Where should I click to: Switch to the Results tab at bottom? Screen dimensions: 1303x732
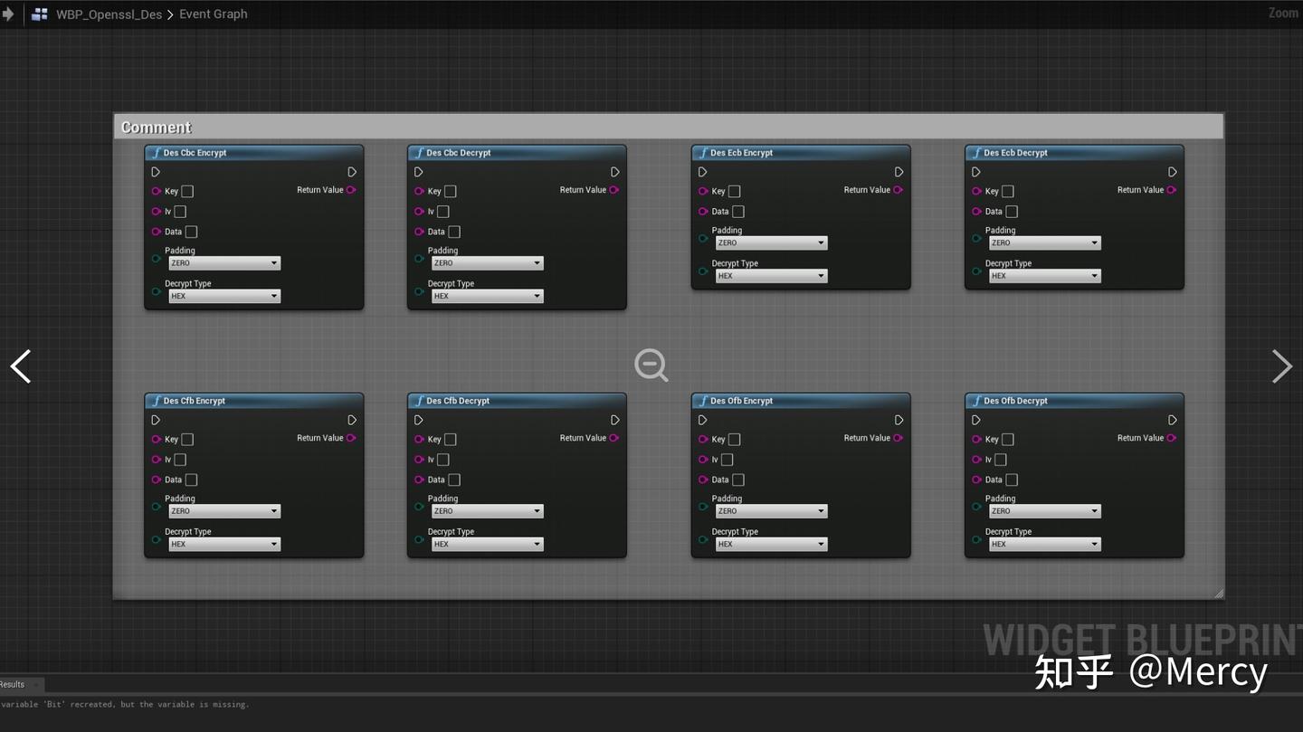click(x=13, y=684)
